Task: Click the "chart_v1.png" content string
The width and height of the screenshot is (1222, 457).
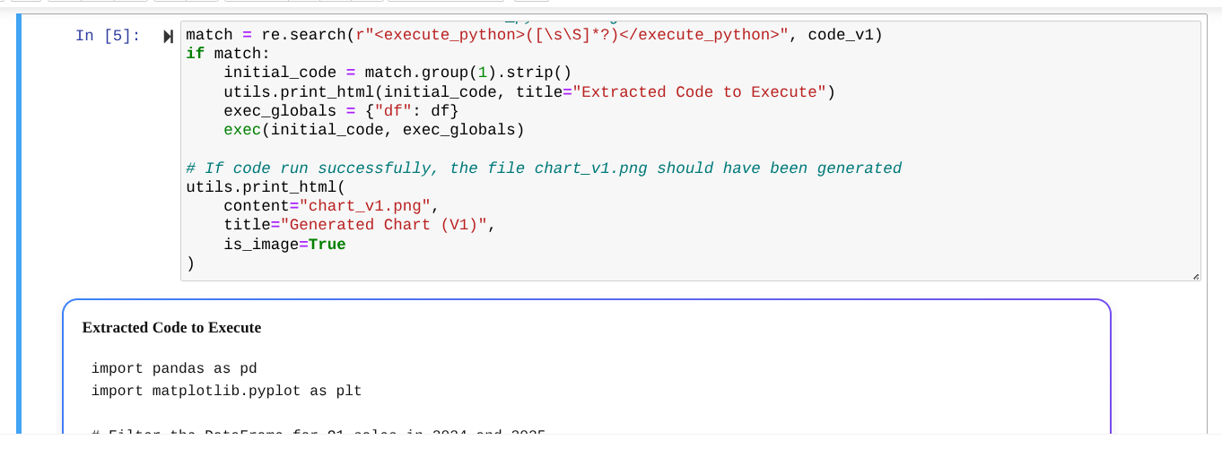Action: (364, 206)
